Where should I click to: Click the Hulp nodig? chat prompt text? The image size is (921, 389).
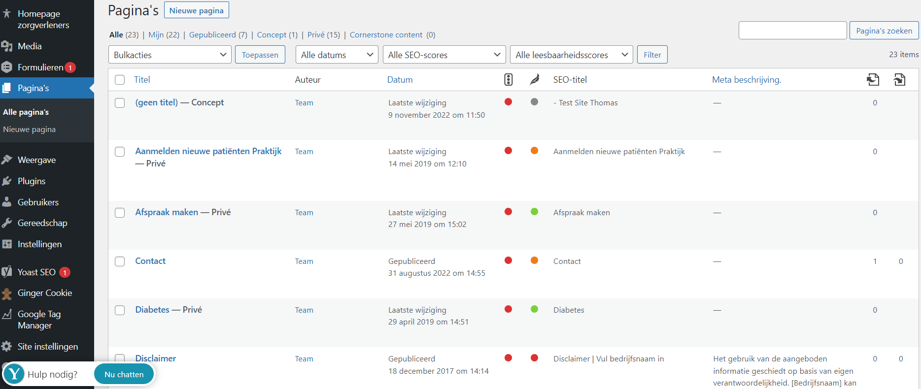pyautogui.click(x=53, y=375)
